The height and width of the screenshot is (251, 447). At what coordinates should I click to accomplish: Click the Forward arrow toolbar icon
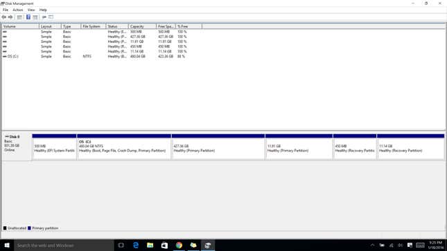(10, 17)
